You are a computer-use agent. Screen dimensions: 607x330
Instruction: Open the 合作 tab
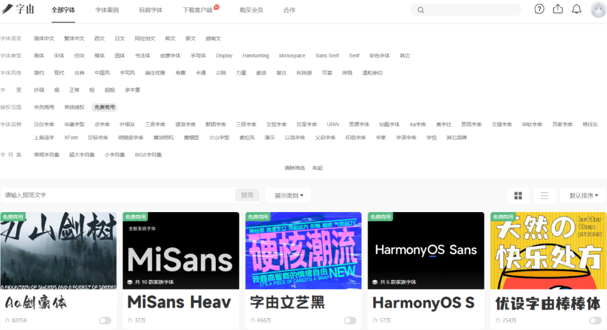pos(289,10)
